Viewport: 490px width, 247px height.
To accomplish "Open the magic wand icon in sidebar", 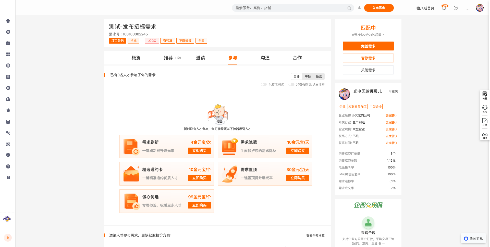I will (8, 133).
